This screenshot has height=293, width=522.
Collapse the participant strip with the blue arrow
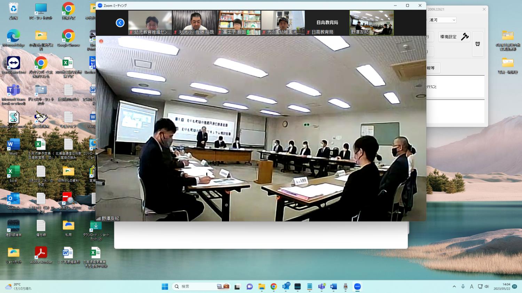point(120,23)
